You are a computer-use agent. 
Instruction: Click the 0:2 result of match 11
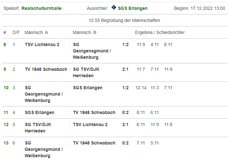click(125, 112)
